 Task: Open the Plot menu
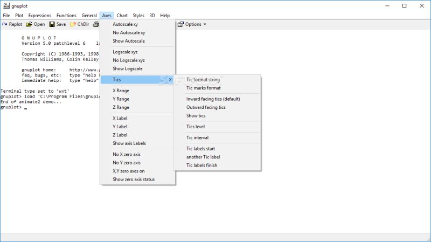19,16
